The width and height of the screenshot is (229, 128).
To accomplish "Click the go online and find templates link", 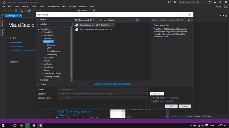I will click(x=112, y=84).
